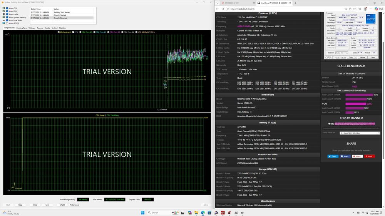Viewport: 385px width, 216px height.
Task: Select the PRO Z690-A WIFI browser tab
Action: (238, 3)
